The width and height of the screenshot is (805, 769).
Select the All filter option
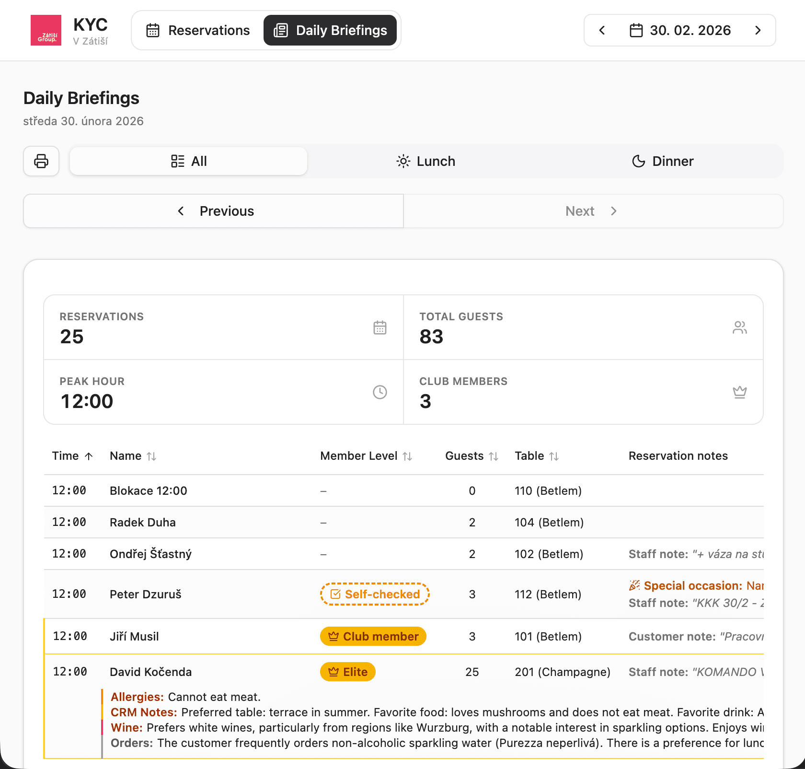click(188, 161)
